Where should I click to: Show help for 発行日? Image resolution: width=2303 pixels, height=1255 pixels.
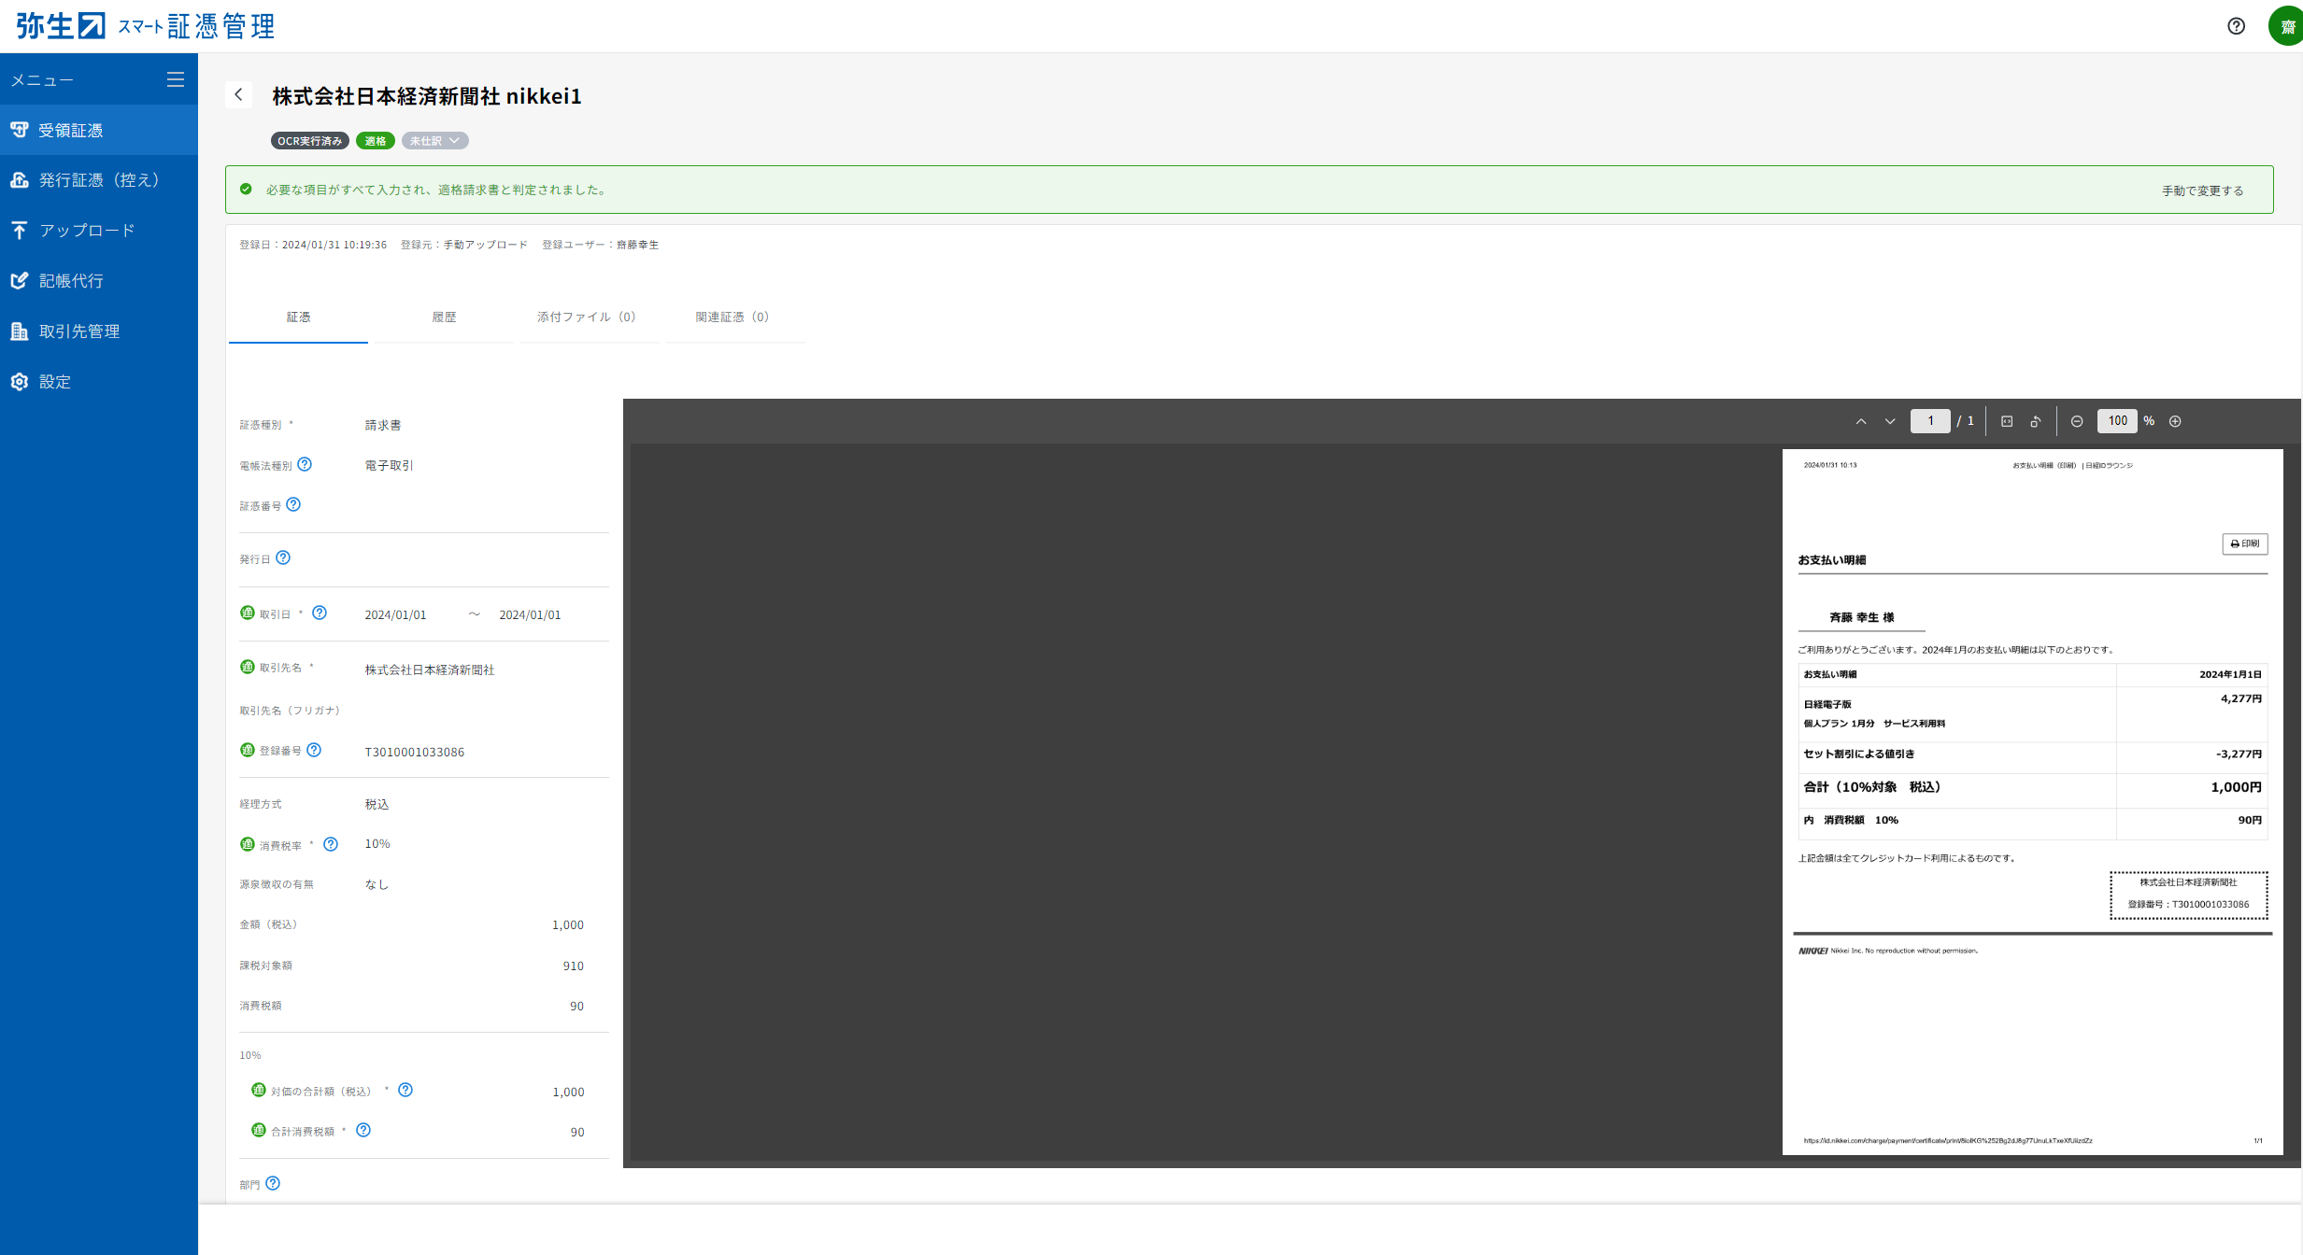click(x=283, y=557)
